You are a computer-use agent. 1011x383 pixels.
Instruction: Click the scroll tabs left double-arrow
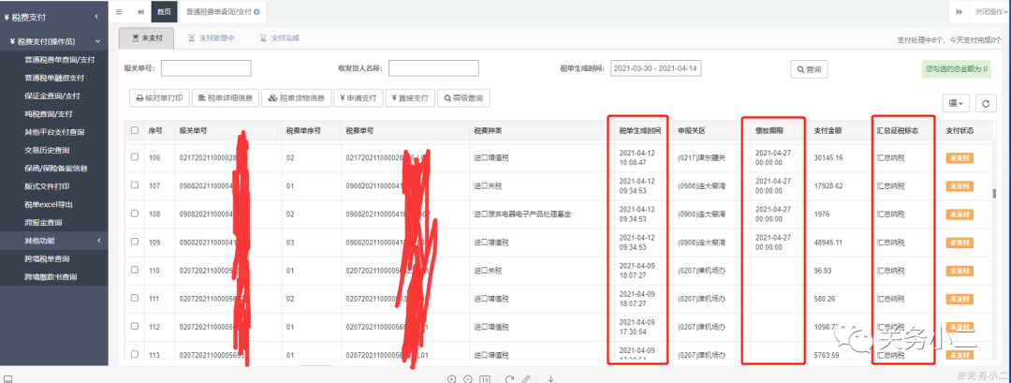click(140, 11)
